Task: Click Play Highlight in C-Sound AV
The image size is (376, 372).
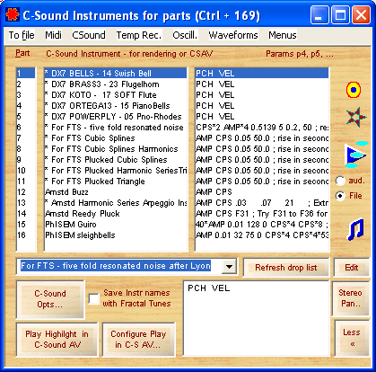Action: pyautogui.click(x=57, y=340)
